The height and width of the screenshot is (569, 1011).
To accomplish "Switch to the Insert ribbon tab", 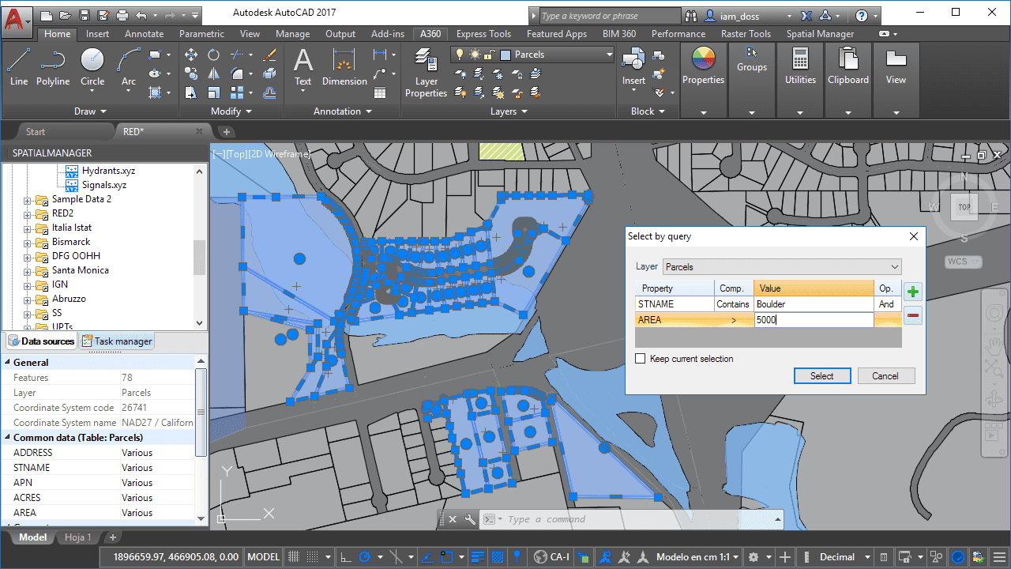I will [x=98, y=34].
